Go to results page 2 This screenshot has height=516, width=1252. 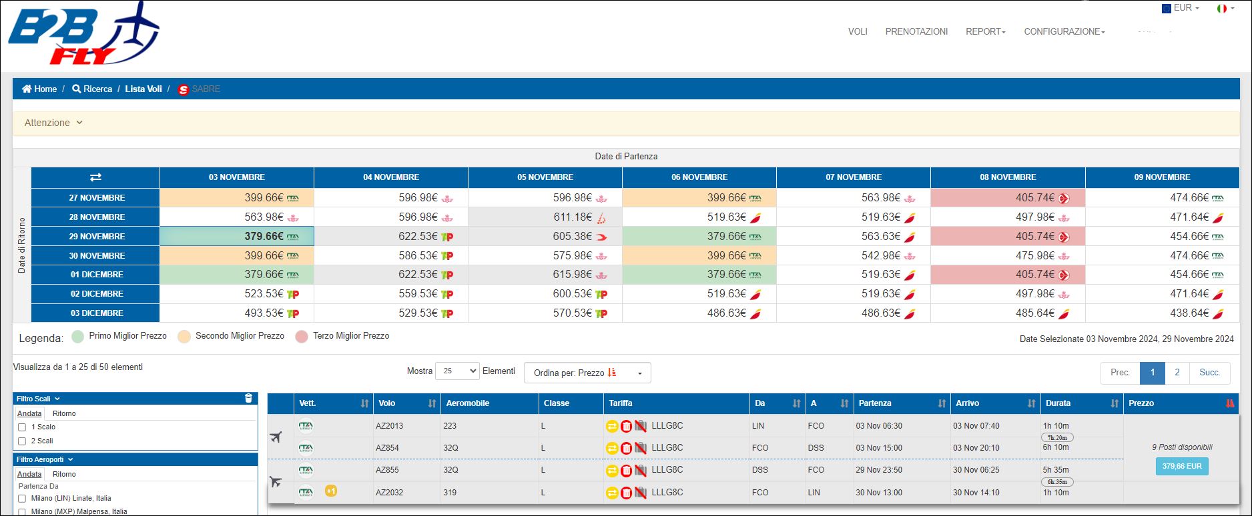(1177, 373)
